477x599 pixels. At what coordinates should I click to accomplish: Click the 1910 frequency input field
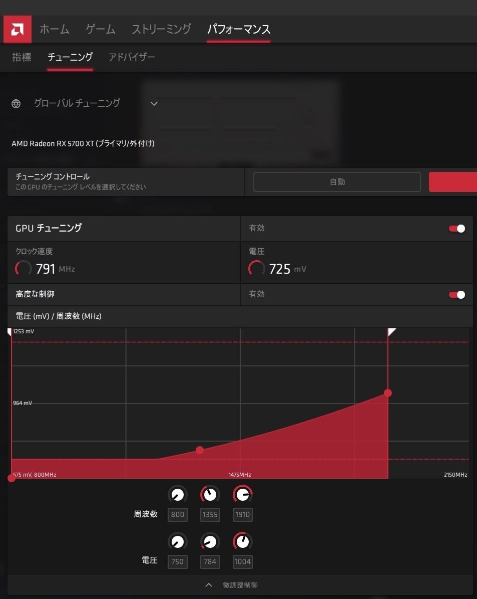click(242, 514)
